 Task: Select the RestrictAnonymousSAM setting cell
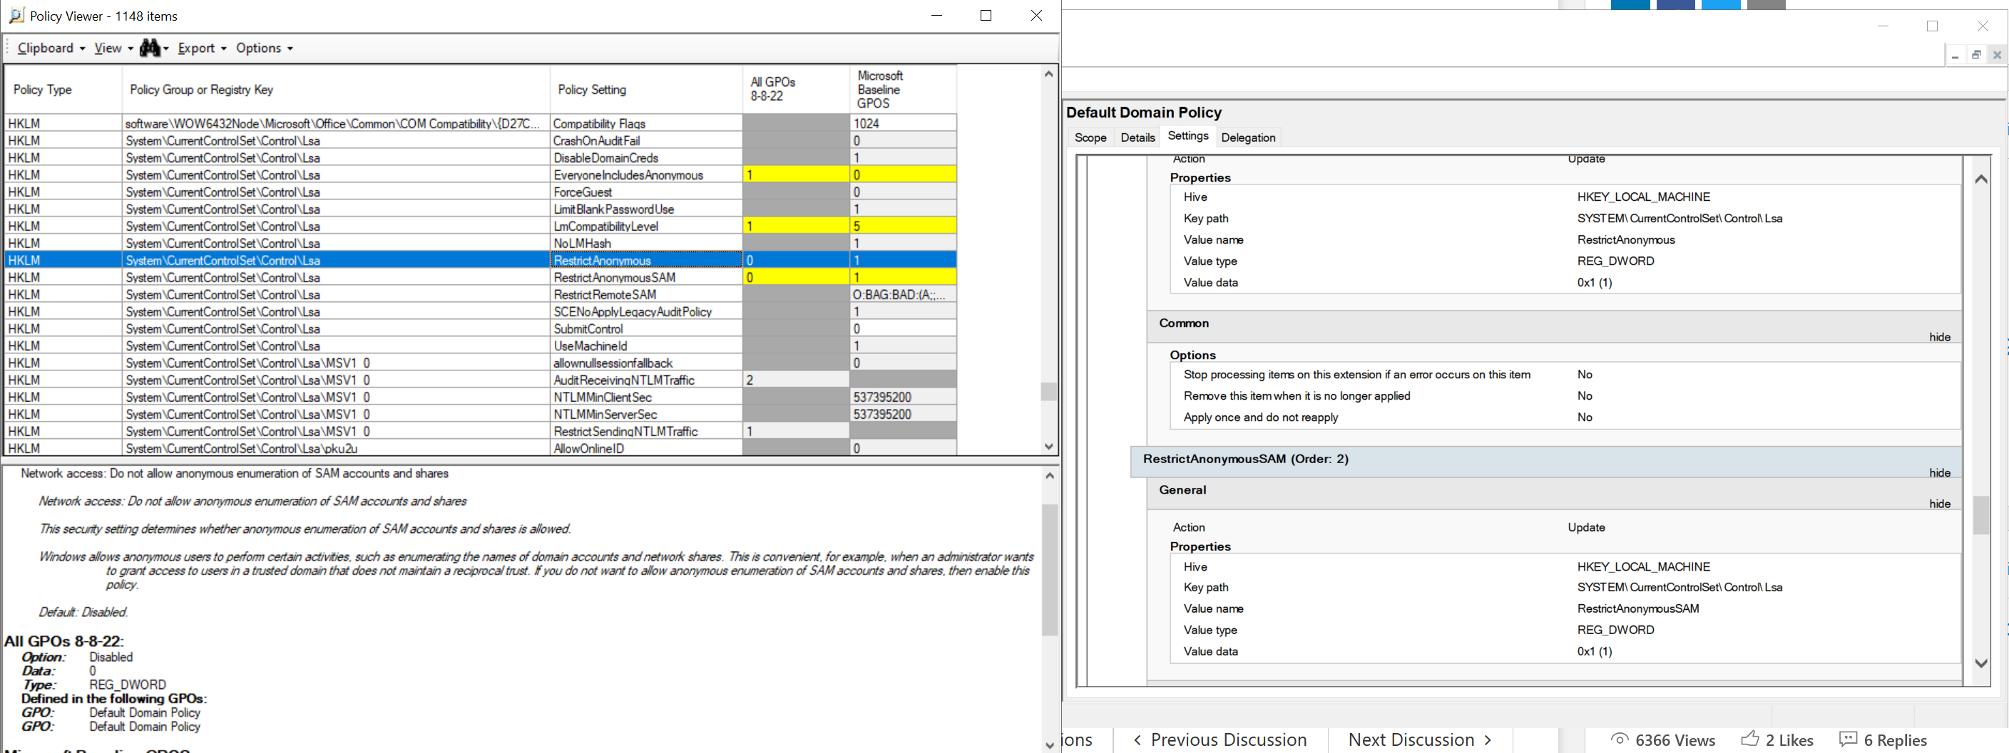647,278
